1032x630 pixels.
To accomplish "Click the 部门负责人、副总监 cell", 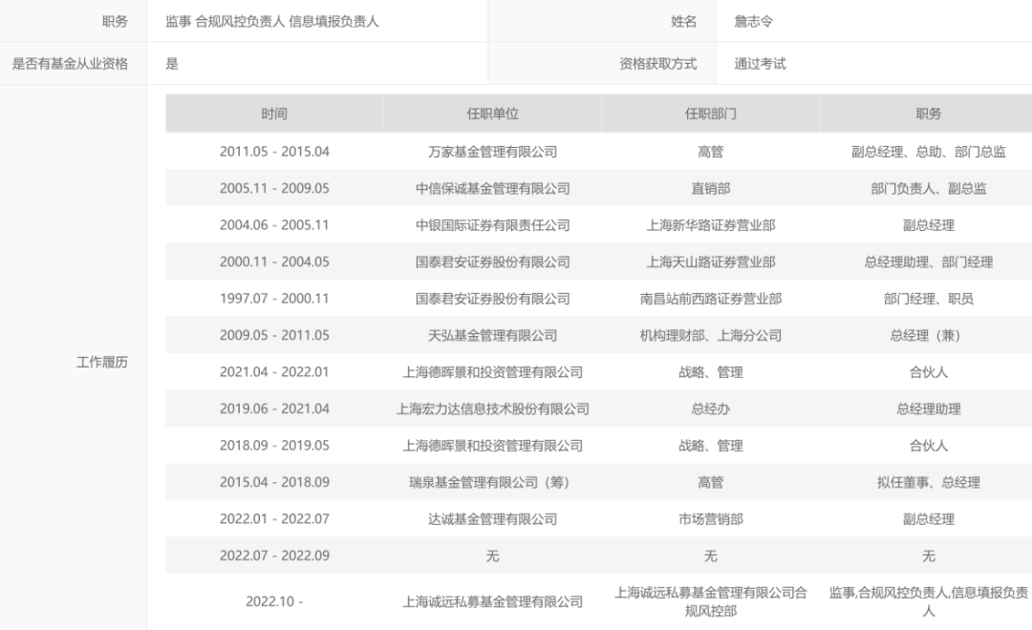I will (x=929, y=188).
